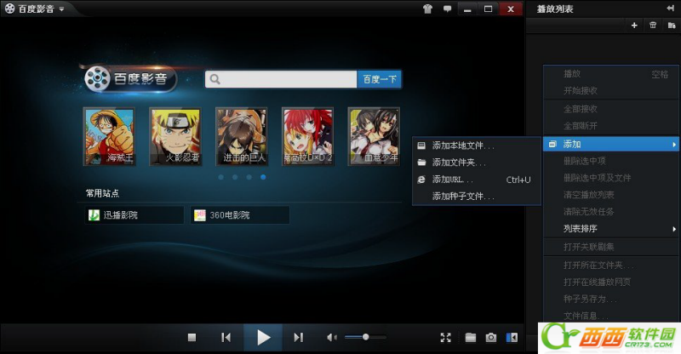
Task: Open the 百度影音 title menu dropdown arrow
Action: (x=61, y=9)
